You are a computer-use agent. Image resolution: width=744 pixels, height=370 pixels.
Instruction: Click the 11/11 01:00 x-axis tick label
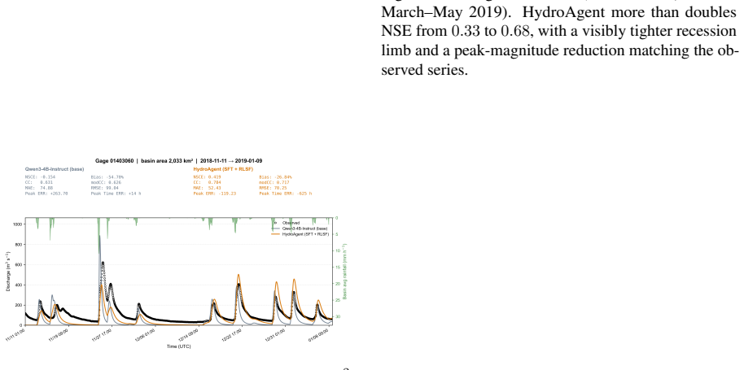pyautogui.click(x=15, y=335)
